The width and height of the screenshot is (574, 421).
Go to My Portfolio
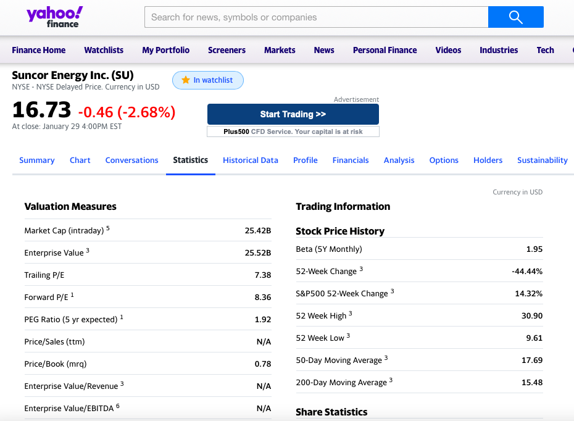pyautogui.click(x=166, y=50)
